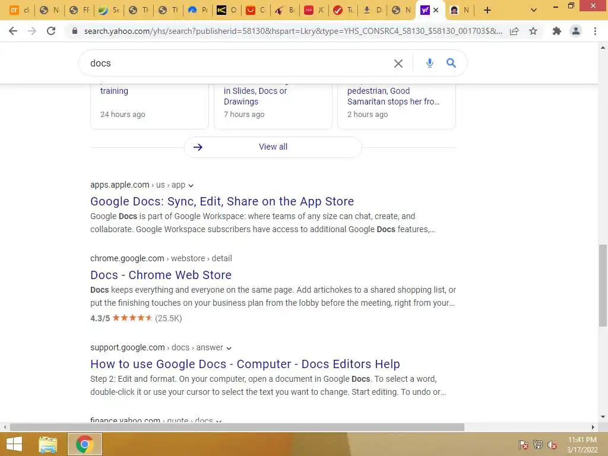Click the arrow icon beside View all
Image resolution: width=608 pixels, height=456 pixels.
coord(198,147)
